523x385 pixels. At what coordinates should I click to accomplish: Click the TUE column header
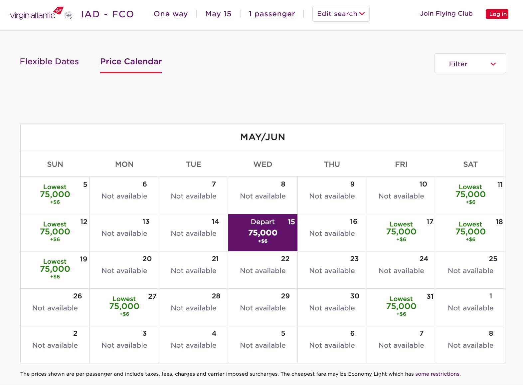pos(194,164)
